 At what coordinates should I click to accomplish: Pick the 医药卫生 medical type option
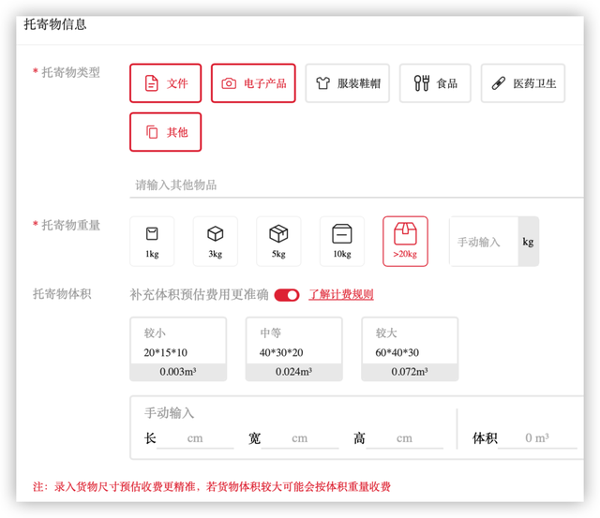523,83
